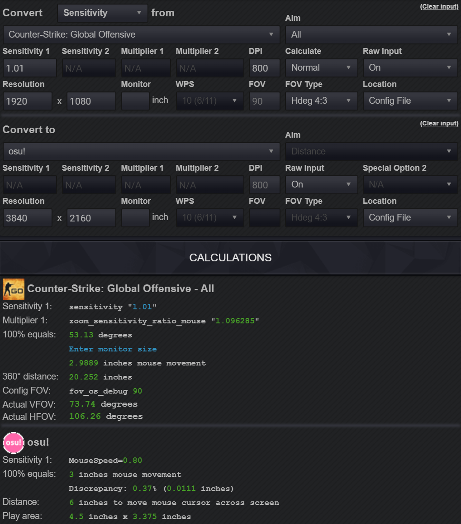Screen dimensions: 461x524
Task: Click the fov_cs_debug 90 text
Action: coord(105,391)
